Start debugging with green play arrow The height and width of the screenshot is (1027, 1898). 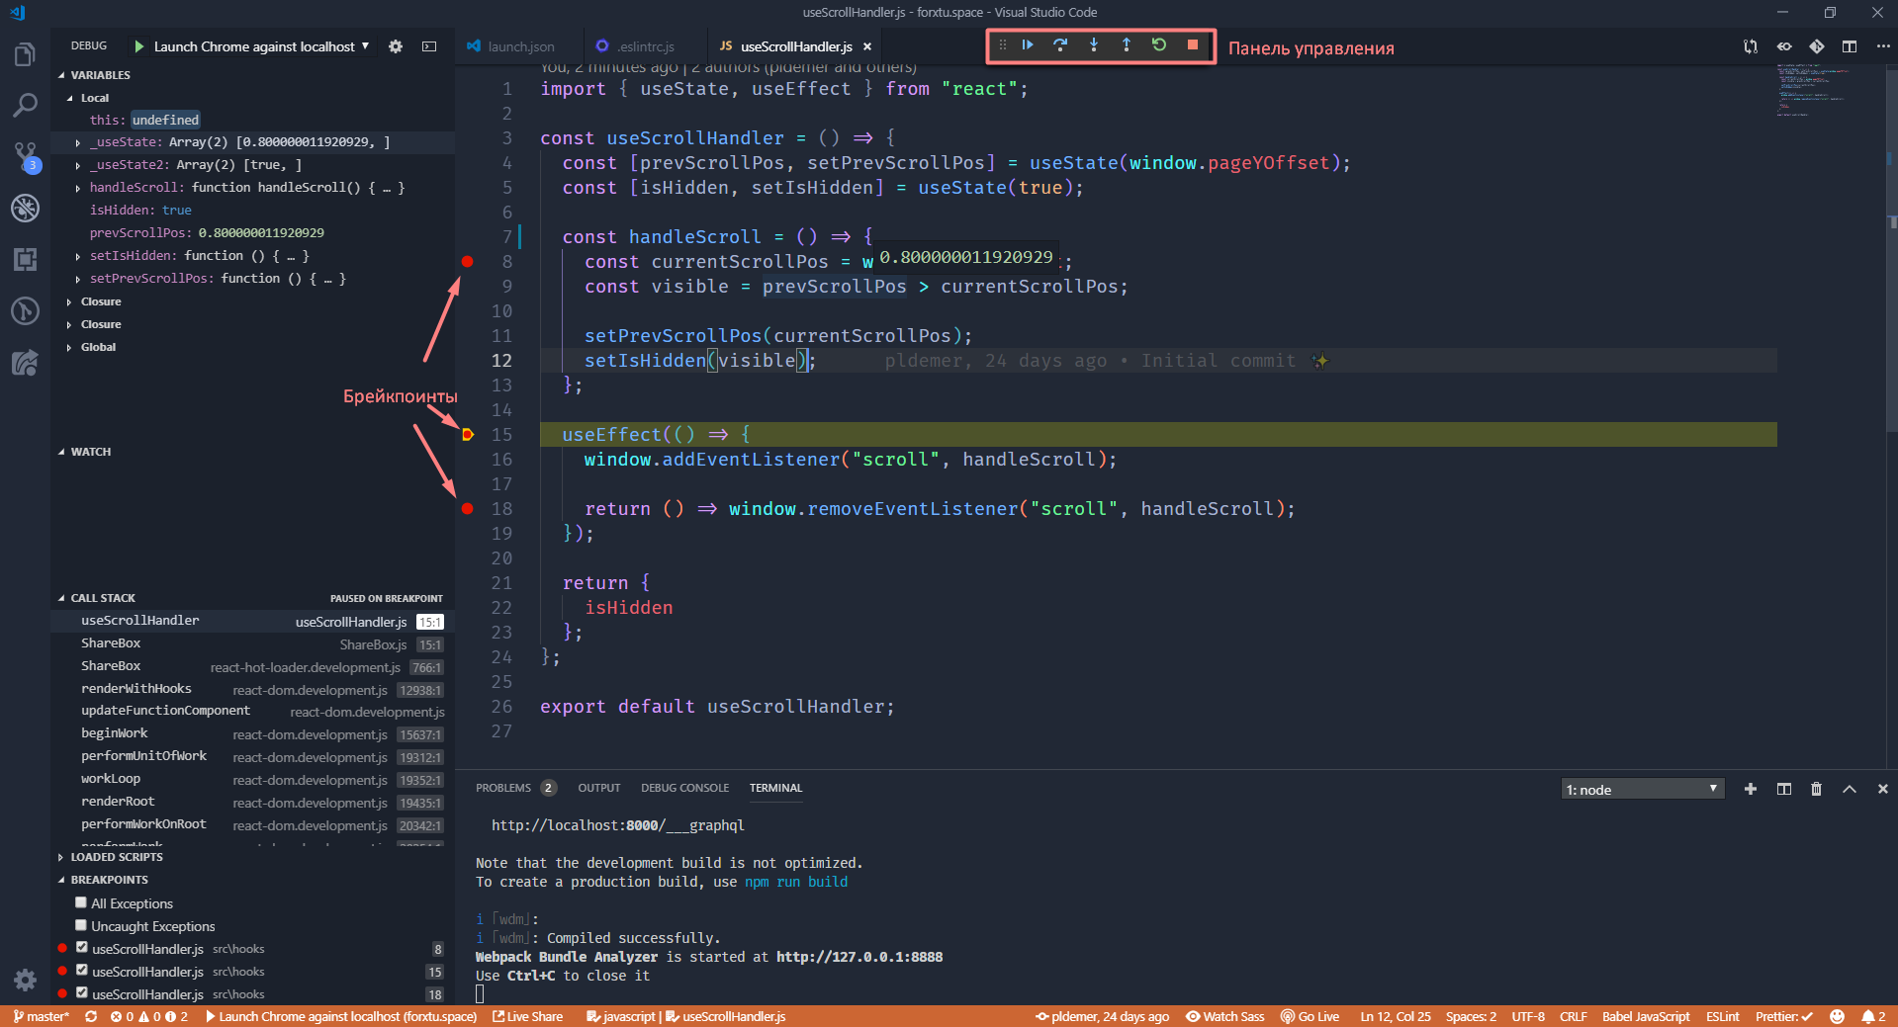pyautogui.click(x=138, y=46)
